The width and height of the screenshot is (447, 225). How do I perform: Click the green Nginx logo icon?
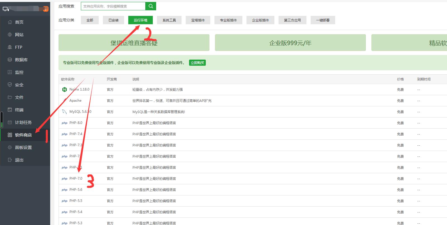[x=64, y=89]
